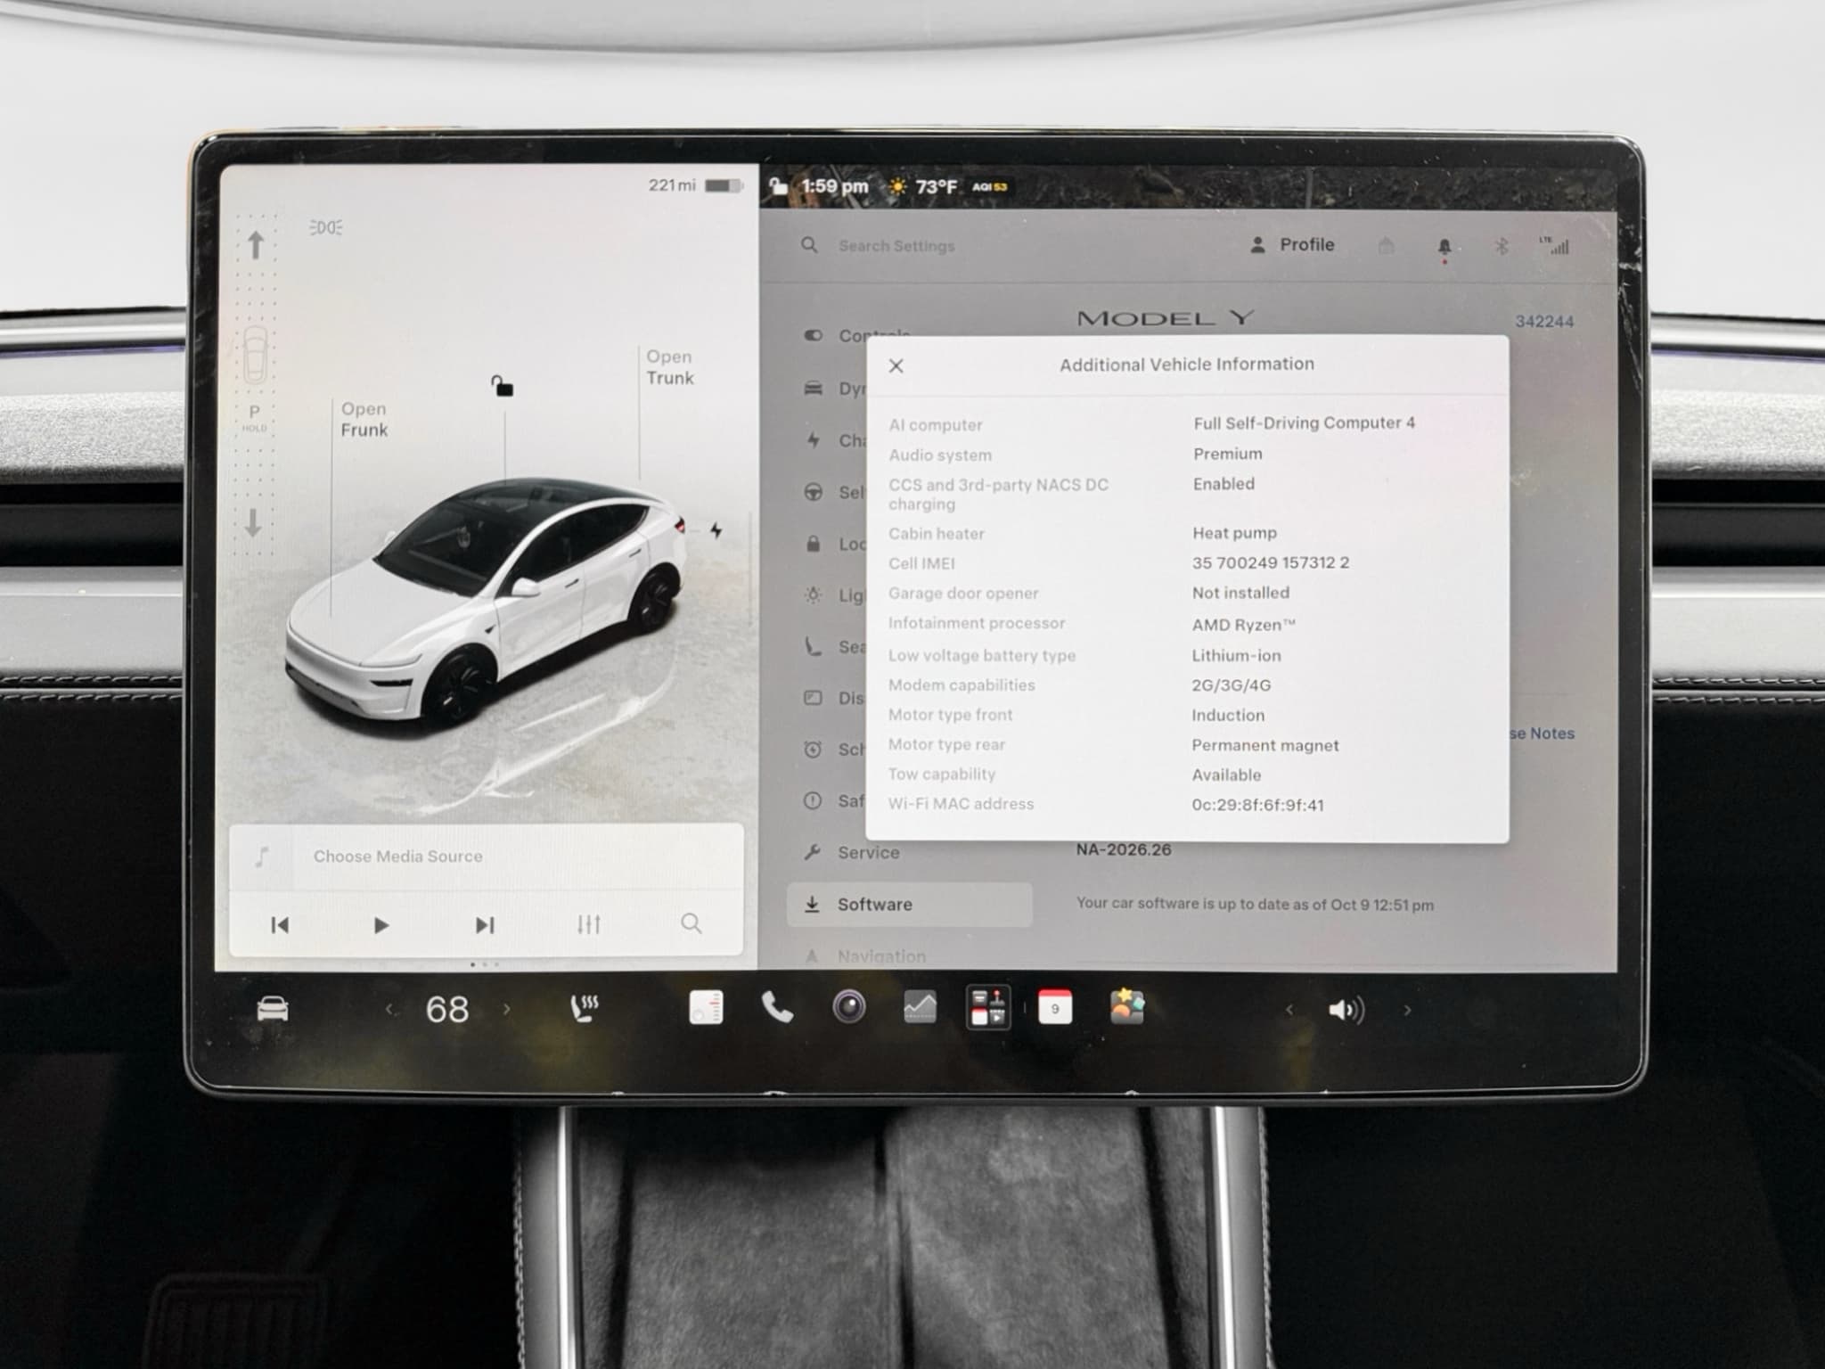Close the Additional Vehicle Information dialog
Viewport: 1825px width, 1369px height.
896,365
